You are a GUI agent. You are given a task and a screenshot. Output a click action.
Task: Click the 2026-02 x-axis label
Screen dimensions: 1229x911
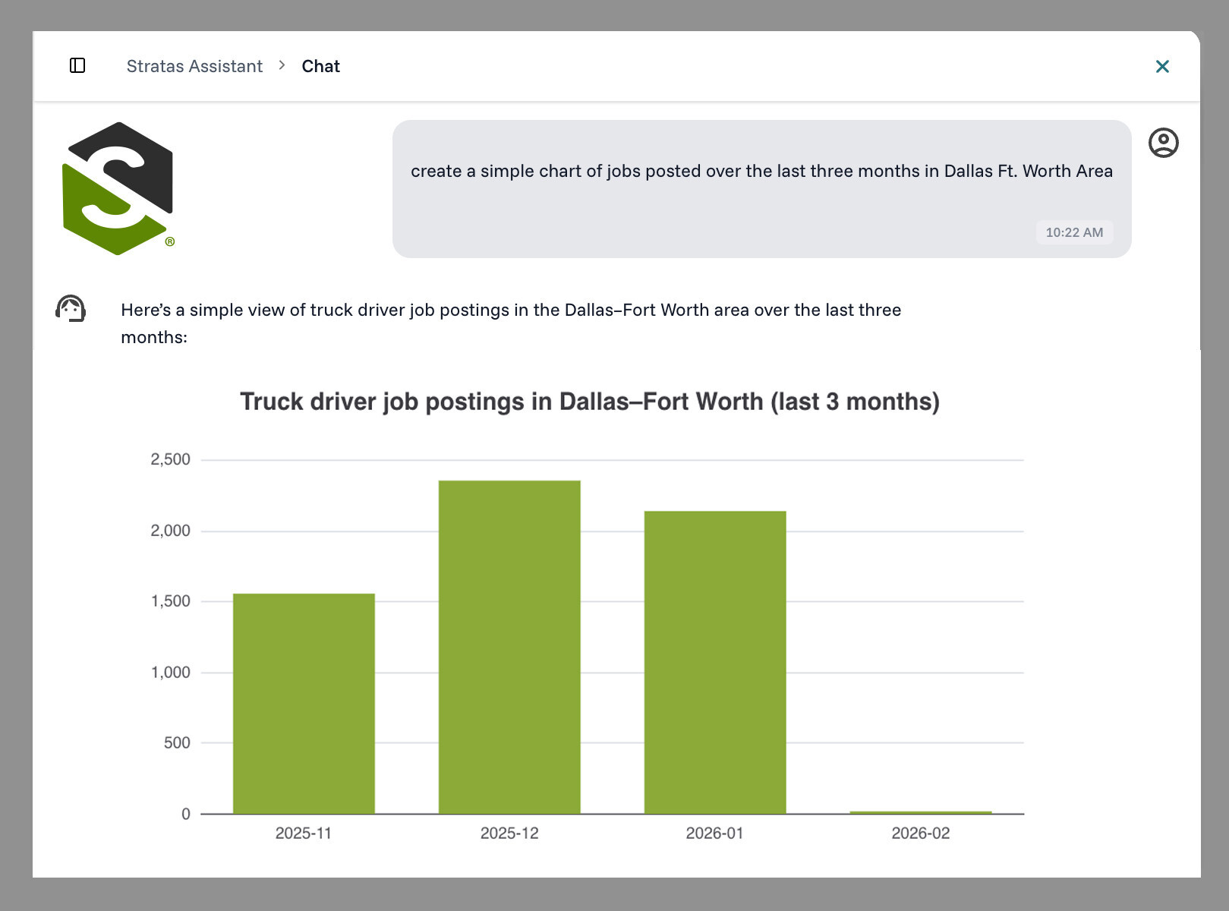pyautogui.click(x=920, y=834)
